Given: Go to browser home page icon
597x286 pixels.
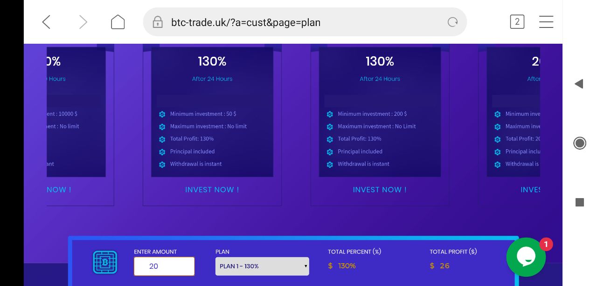Looking at the screenshot, I should pyautogui.click(x=118, y=22).
